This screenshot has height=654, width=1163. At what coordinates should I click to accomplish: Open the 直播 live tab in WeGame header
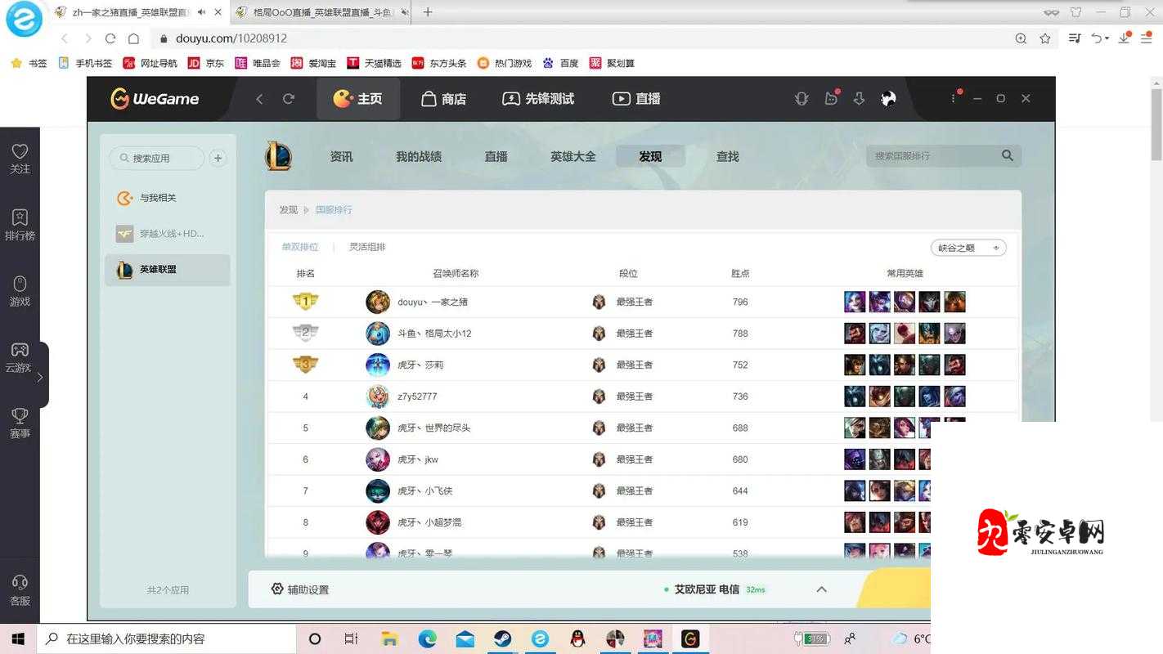pos(636,99)
